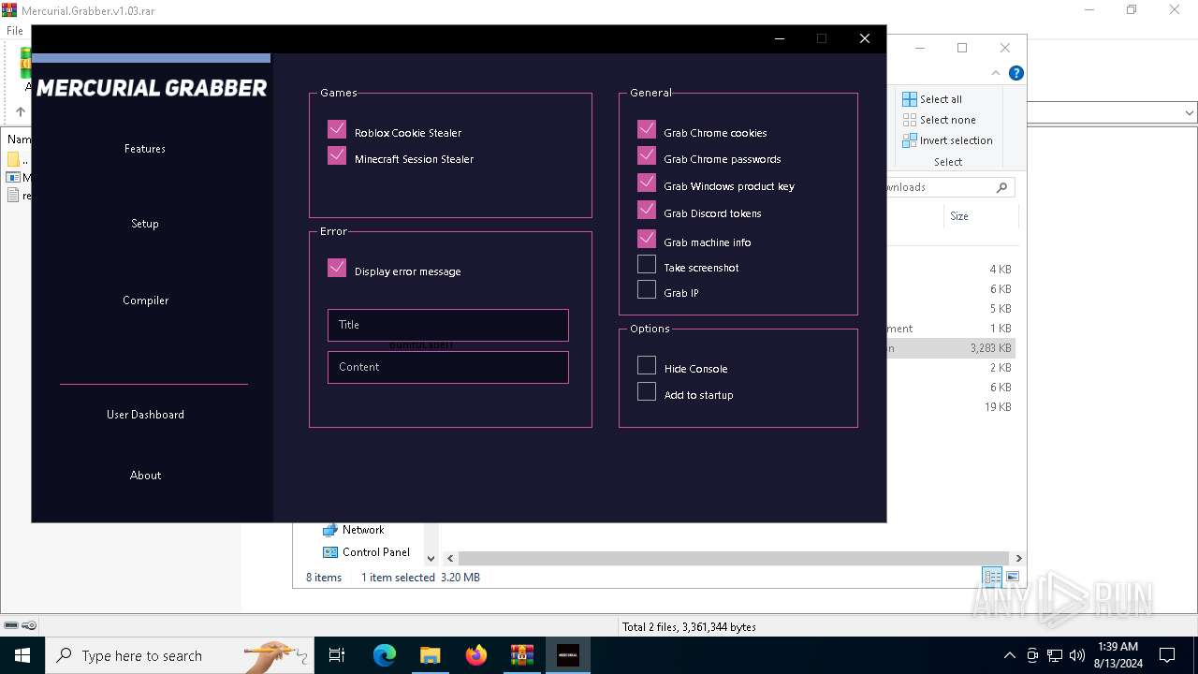Image resolution: width=1198 pixels, height=674 pixels.
Task: Uncheck Minecraft Session Stealer
Action: click(x=337, y=155)
